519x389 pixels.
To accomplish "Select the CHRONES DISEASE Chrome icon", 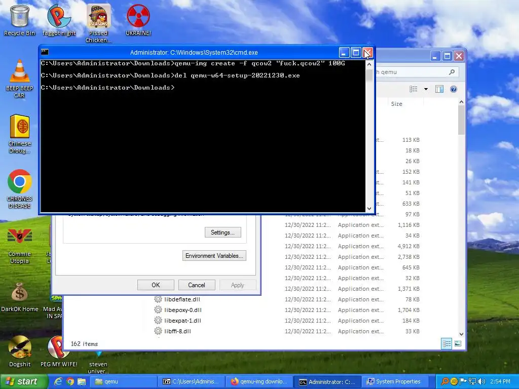I will click(19, 189).
